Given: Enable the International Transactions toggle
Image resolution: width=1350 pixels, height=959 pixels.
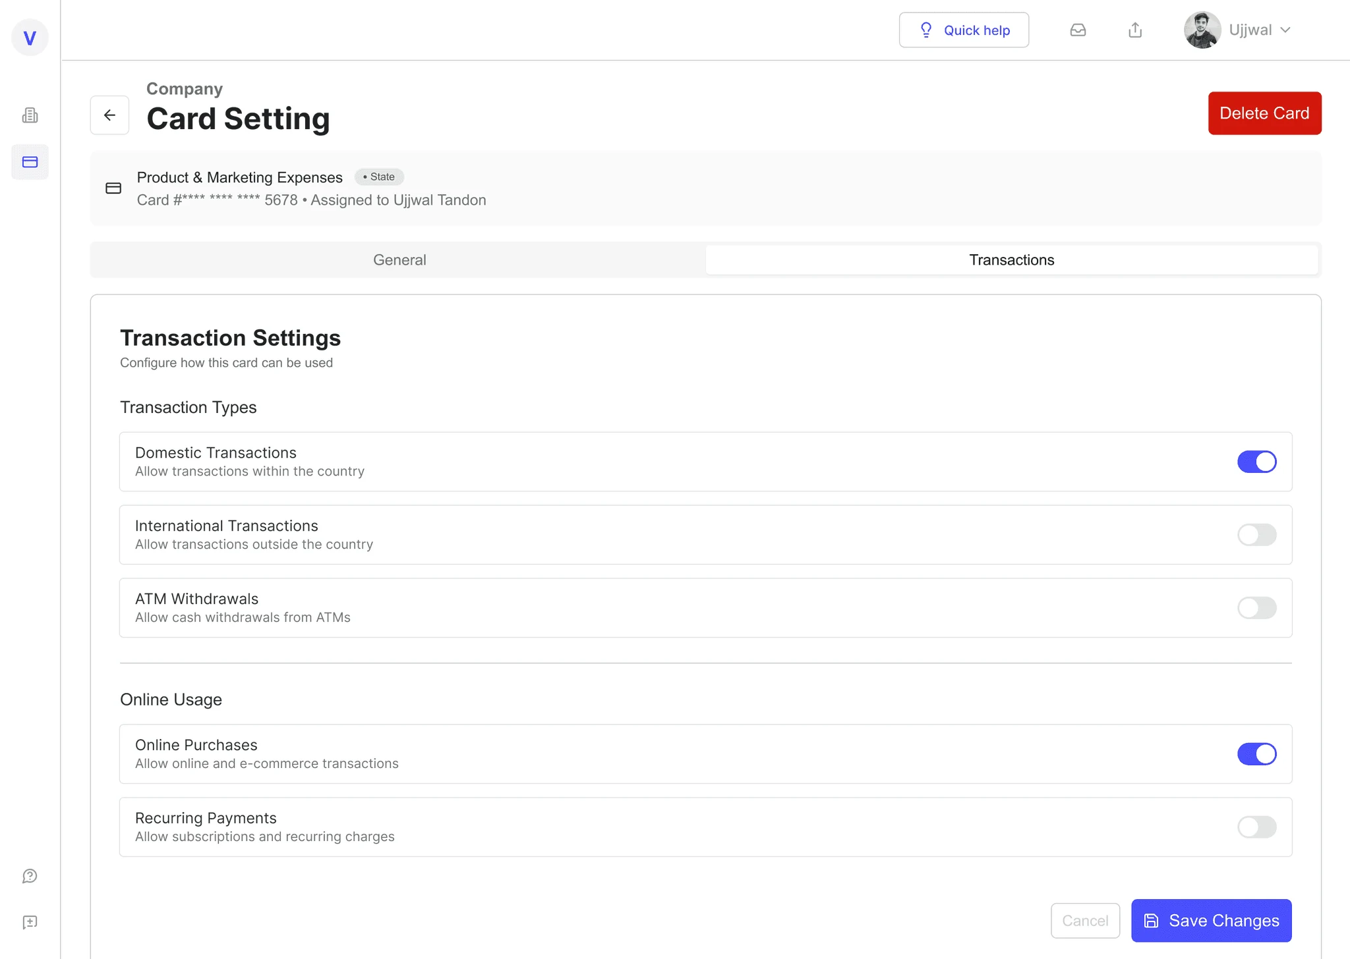Looking at the screenshot, I should click(x=1256, y=535).
